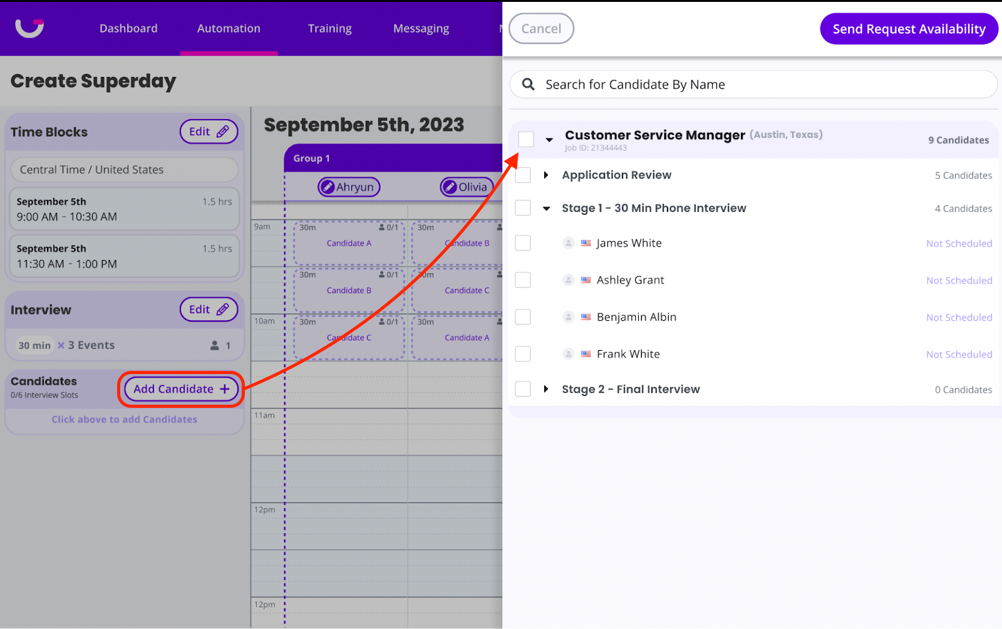Open the Messaging tab

pyautogui.click(x=421, y=28)
